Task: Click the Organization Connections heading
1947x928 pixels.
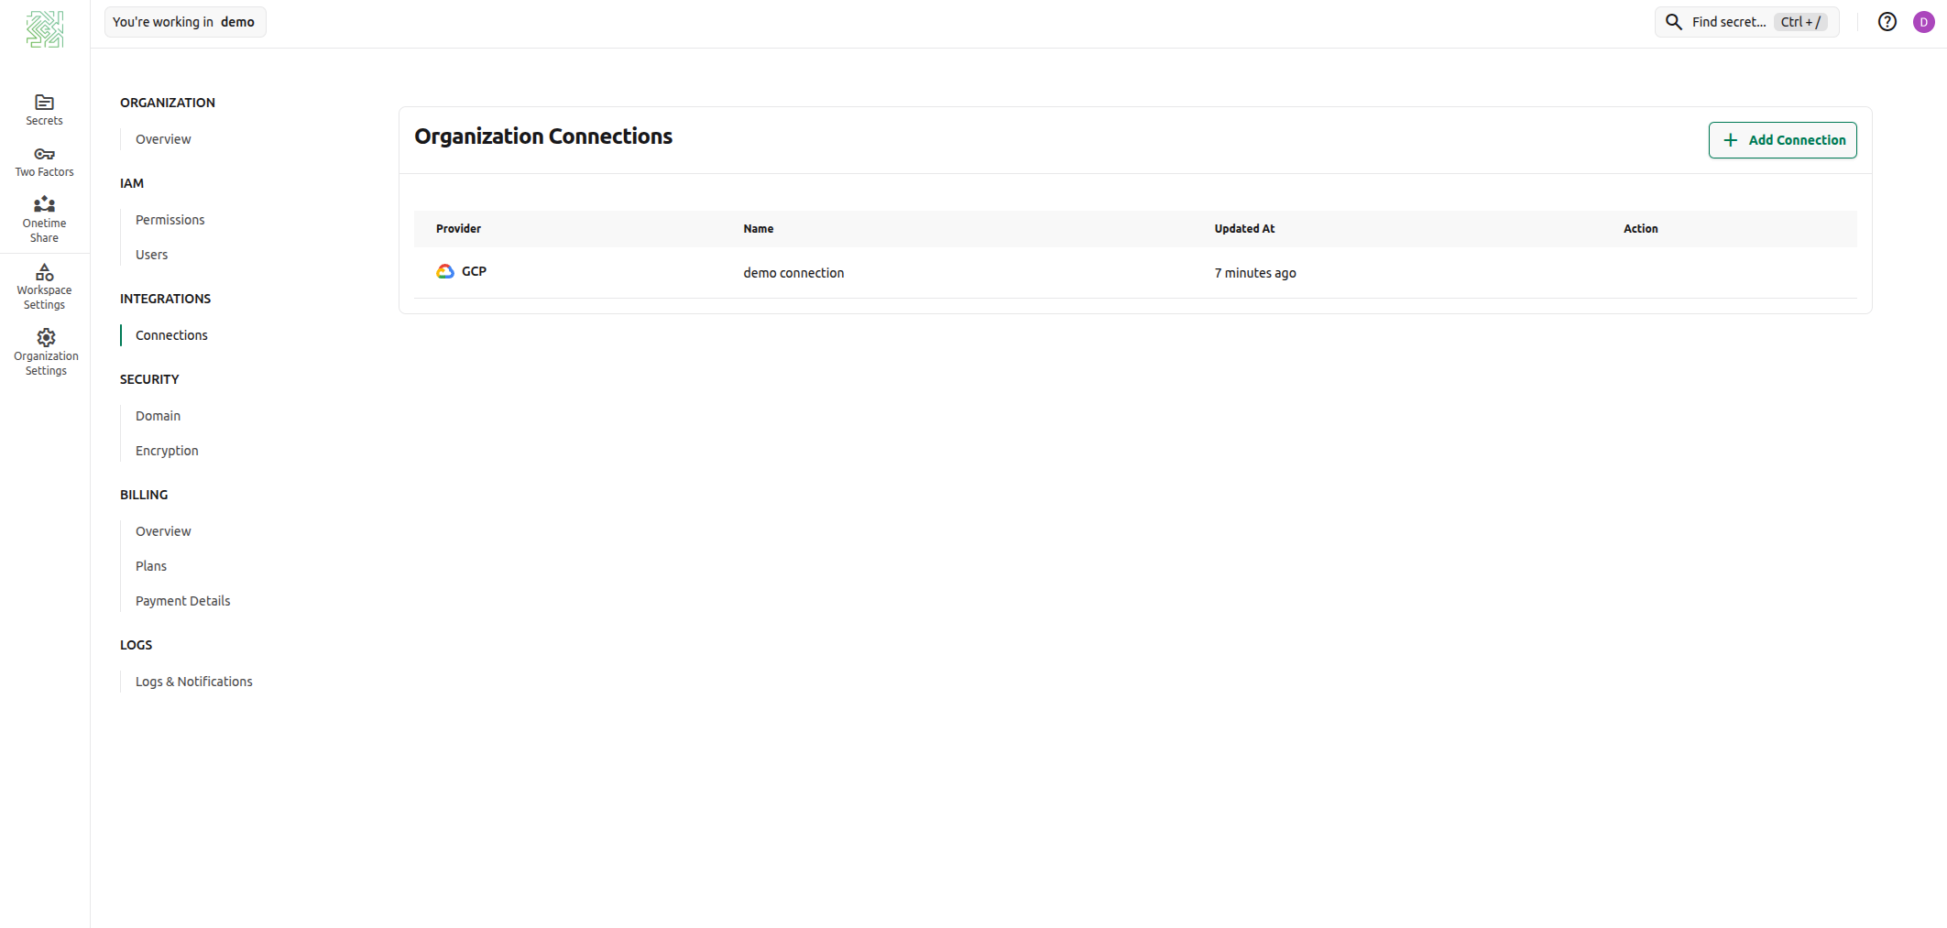Action: [x=543, y=136]
